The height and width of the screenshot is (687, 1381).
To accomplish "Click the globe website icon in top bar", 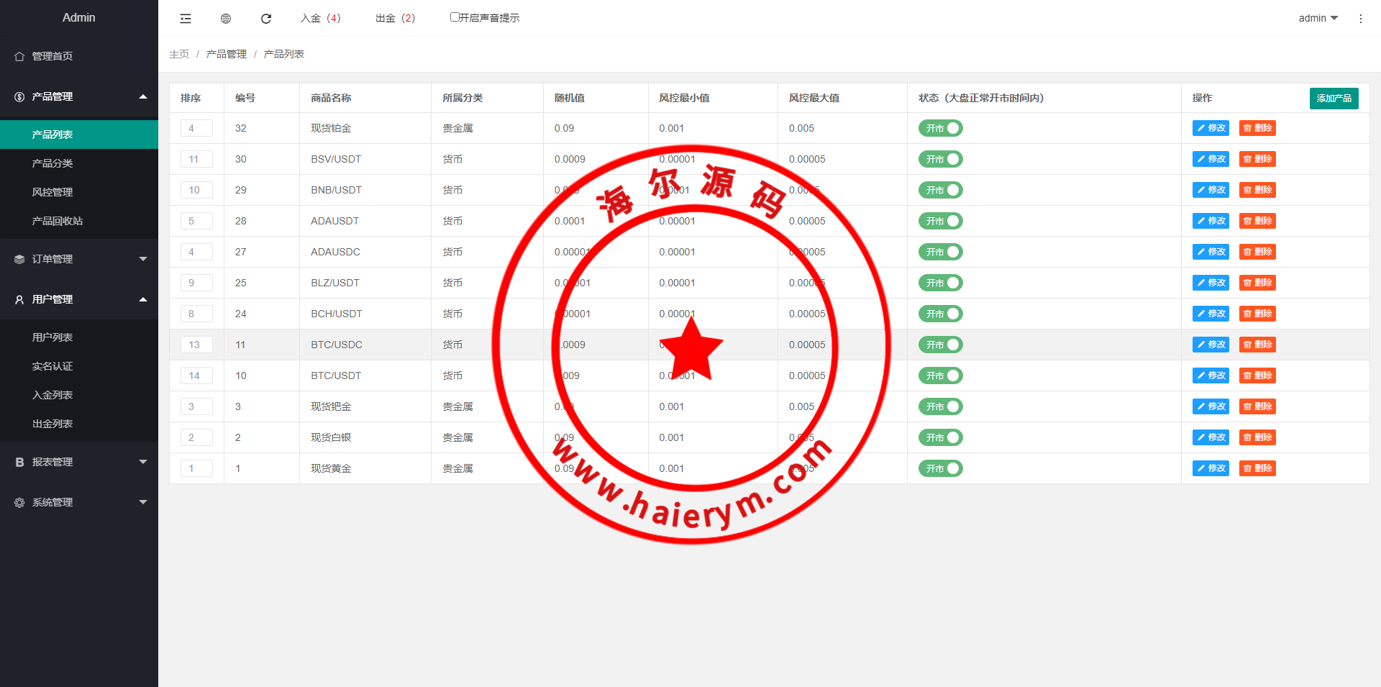I will 226,19.
